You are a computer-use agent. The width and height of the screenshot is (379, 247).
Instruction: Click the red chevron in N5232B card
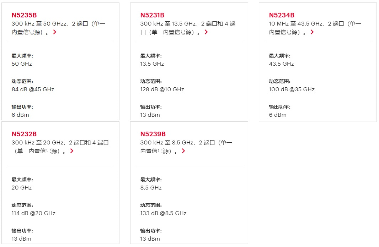(71, 151)
